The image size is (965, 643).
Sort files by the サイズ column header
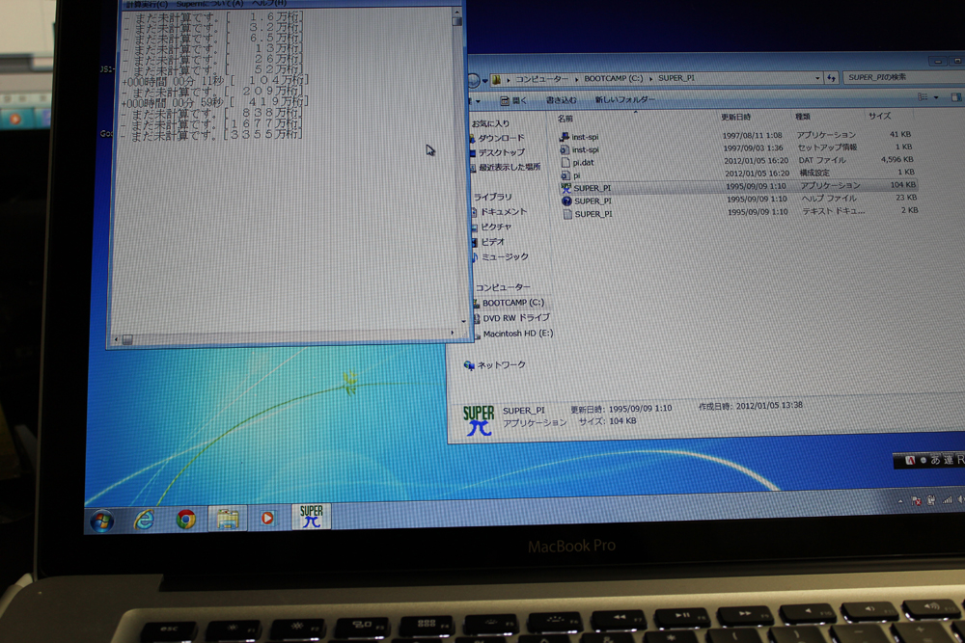pos(879,116)
